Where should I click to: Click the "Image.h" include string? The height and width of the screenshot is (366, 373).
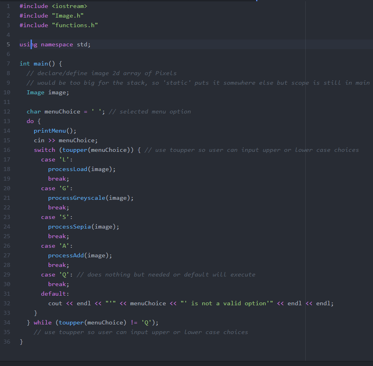point(68,16)
